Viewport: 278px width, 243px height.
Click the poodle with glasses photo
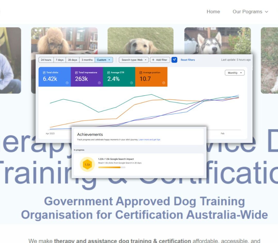click(64, 41)
